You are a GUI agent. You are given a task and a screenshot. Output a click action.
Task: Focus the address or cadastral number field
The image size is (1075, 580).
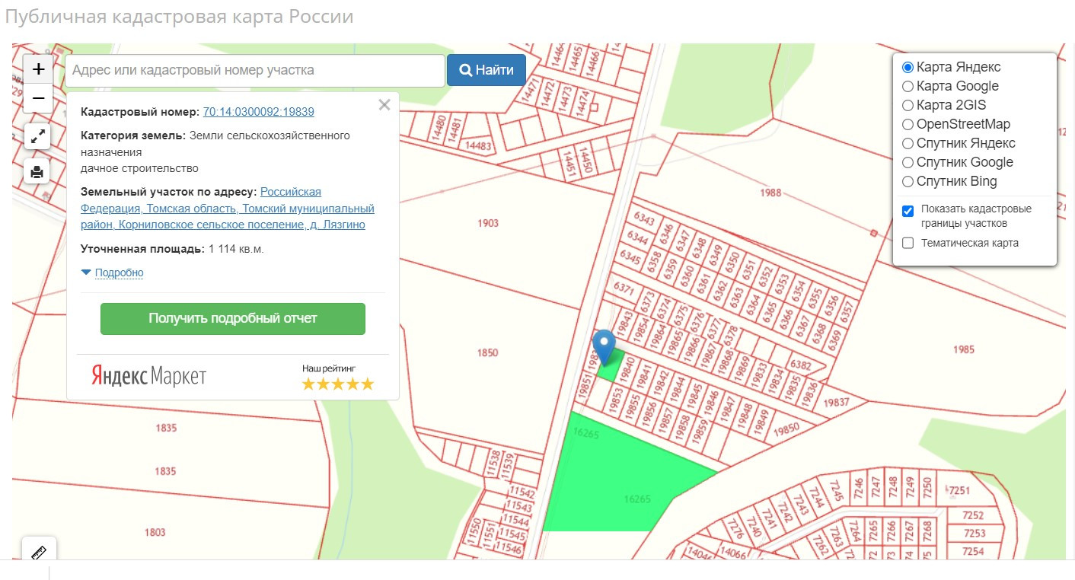click(255, 71)
